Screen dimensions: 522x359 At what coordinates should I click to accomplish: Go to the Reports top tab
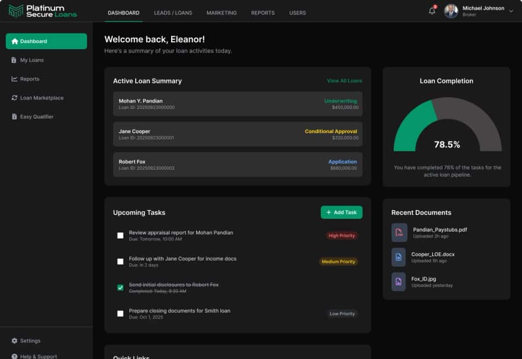pyautogui.click(x=263, y=13)
